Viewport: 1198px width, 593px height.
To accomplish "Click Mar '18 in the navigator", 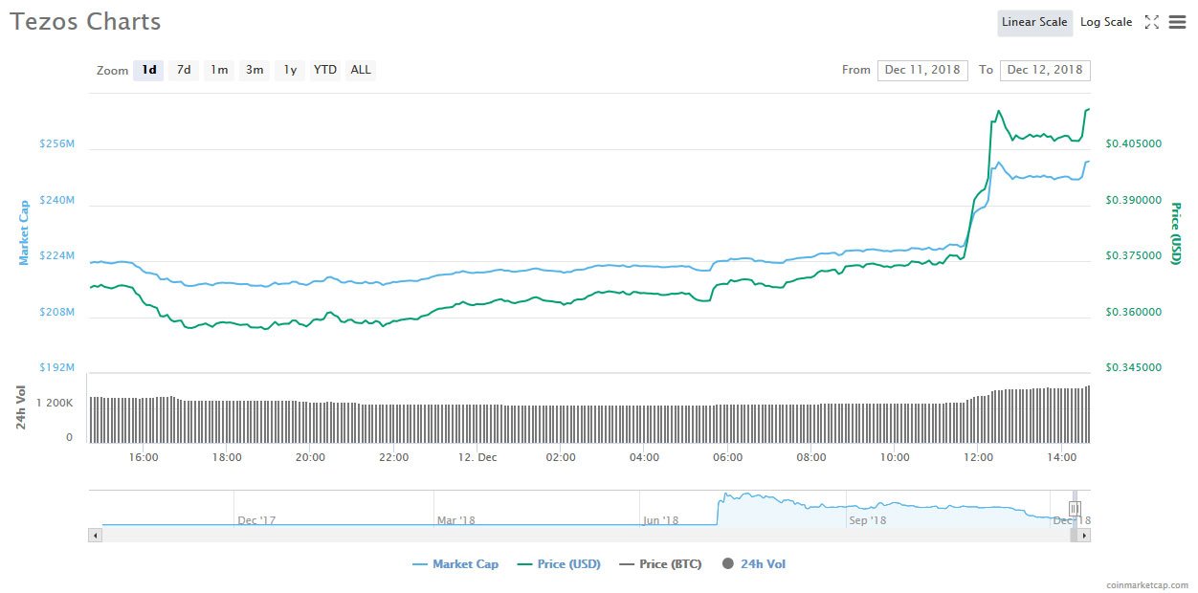I will point(455,520).
